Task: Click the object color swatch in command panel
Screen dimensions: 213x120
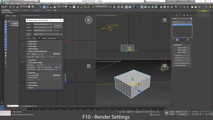Action: coord(191,19)
